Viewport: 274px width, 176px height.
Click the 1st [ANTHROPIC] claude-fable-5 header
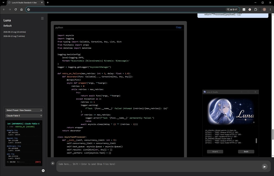24,124
